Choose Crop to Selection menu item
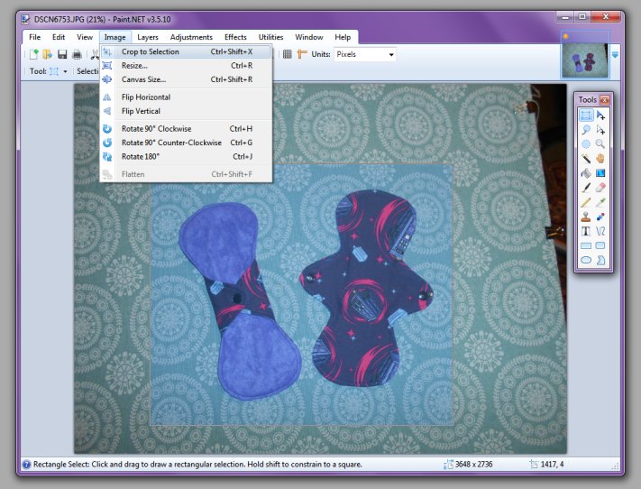This screenshot has height=489, width=641. click(x=151, y=52)
